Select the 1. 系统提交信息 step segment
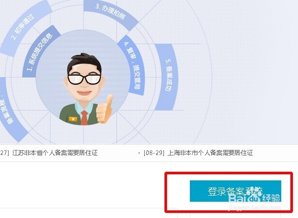This screenshot has width=298, height=218. coord(40,52)
